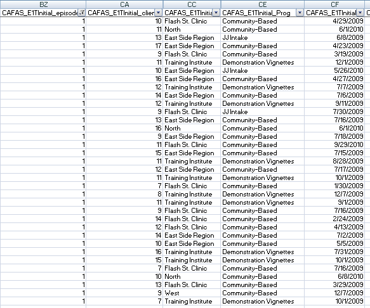Screen dimensions: 370x308
Task: Open filter dropdown for CAFAS_E1TInitial_clien column
Action: coord(158,13)
